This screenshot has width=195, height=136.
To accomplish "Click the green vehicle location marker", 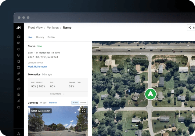I will [x=150, y=94].
